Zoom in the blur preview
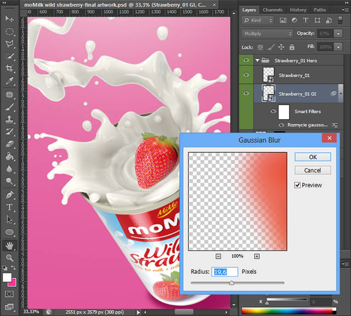 click(x=257, y=256)
